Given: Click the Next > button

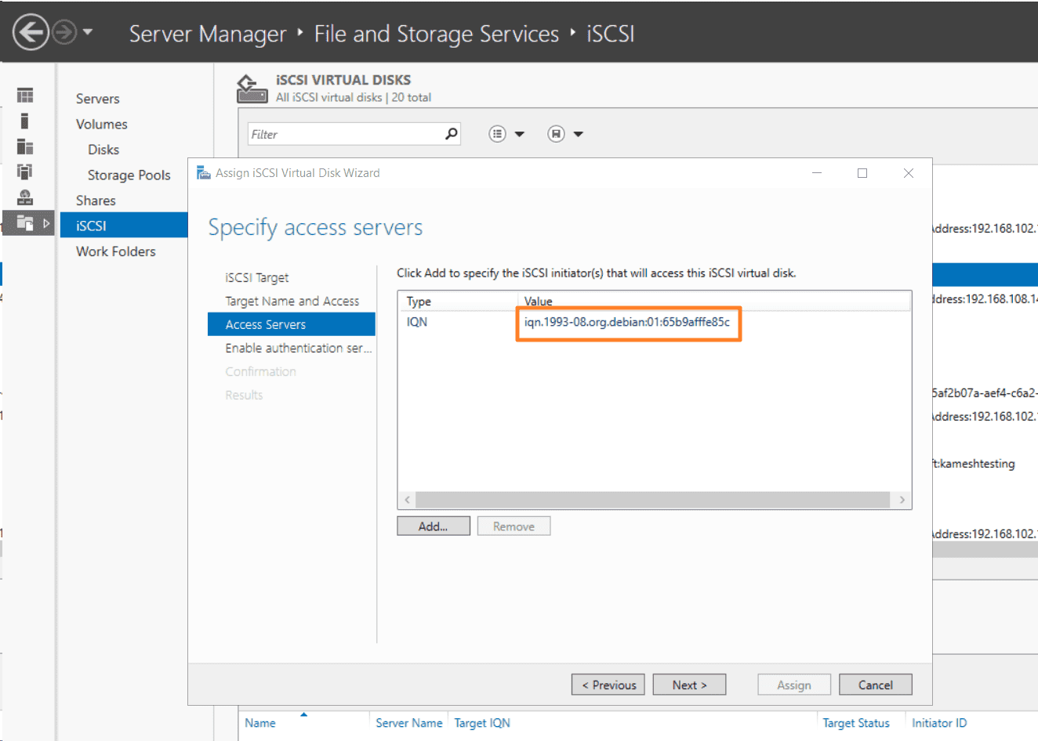Looking at the screenshot, I should 690,685.
